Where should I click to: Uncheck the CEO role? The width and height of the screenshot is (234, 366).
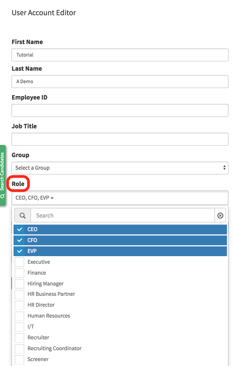coord(20,229)
